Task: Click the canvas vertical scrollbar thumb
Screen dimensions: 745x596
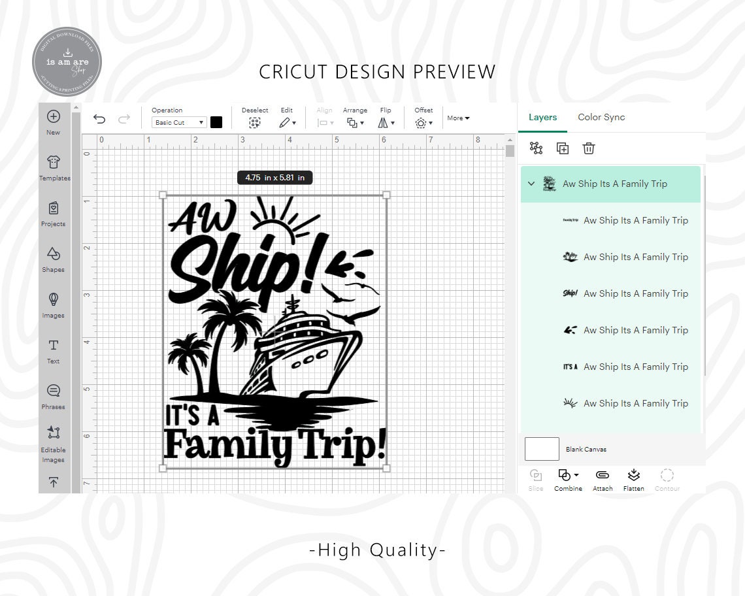Action: pyautogui.click(x=510, y=151)
